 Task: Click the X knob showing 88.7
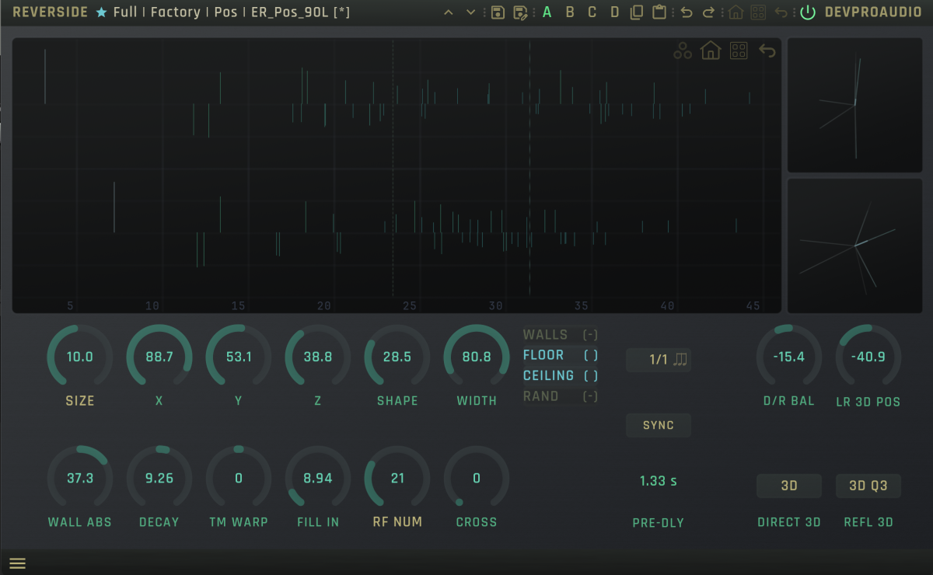tap(159, 357)
